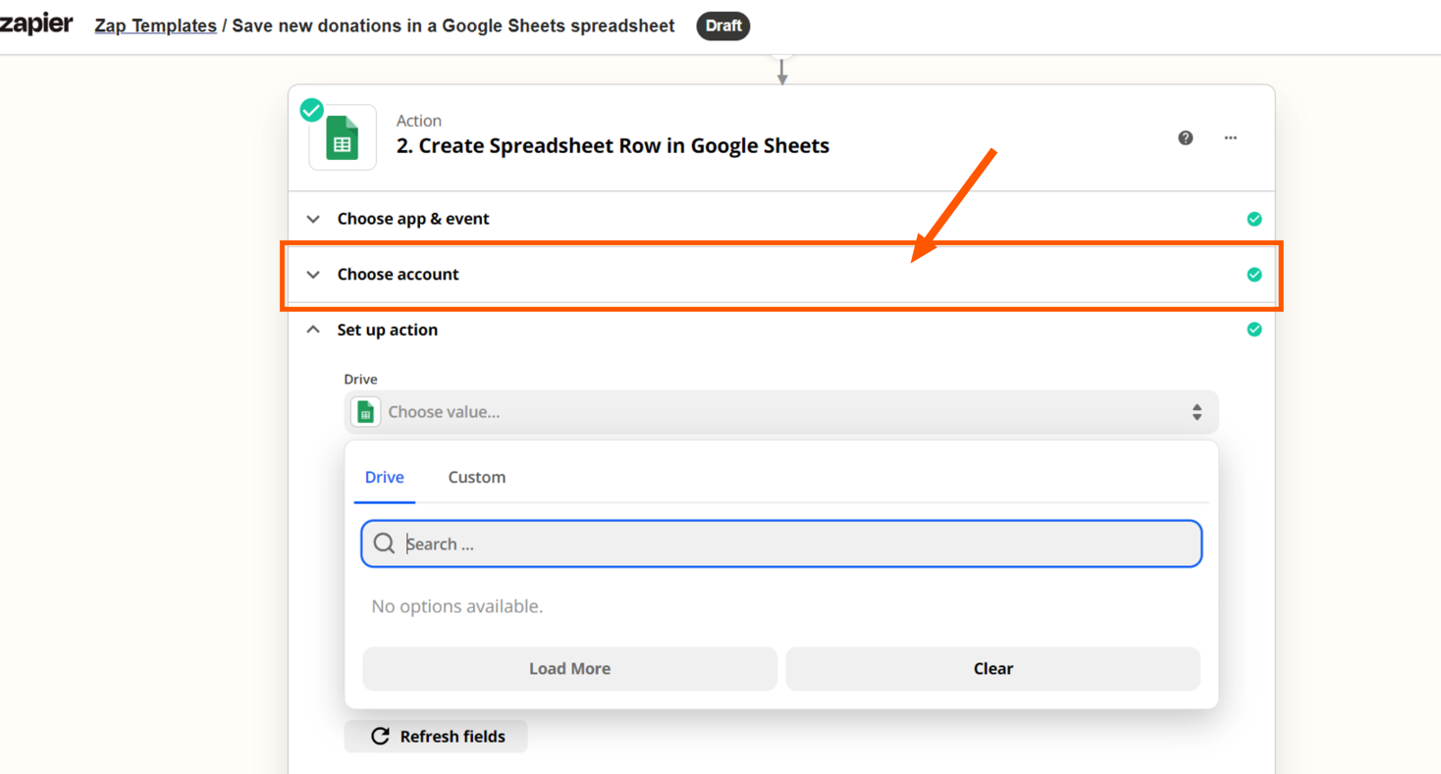Click the Drive field label
The height and width of the screenshot is (774, 1441).
[360, 380]
